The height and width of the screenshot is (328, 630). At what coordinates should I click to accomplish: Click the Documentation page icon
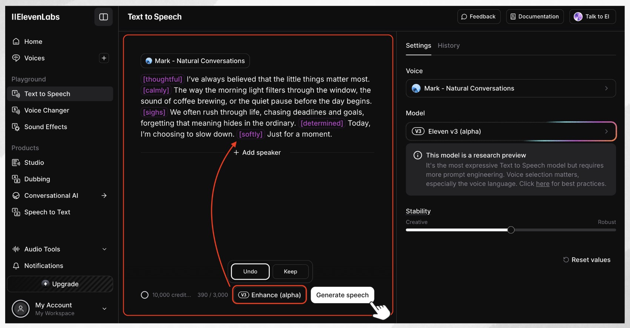tap(513, 17)
